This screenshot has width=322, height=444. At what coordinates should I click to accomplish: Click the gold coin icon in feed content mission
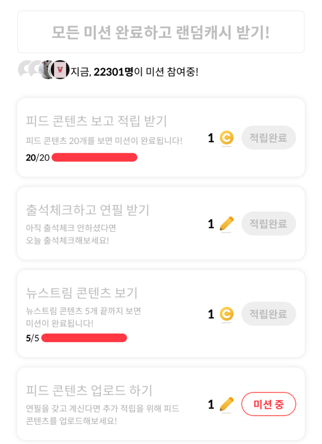click(227, 138)
